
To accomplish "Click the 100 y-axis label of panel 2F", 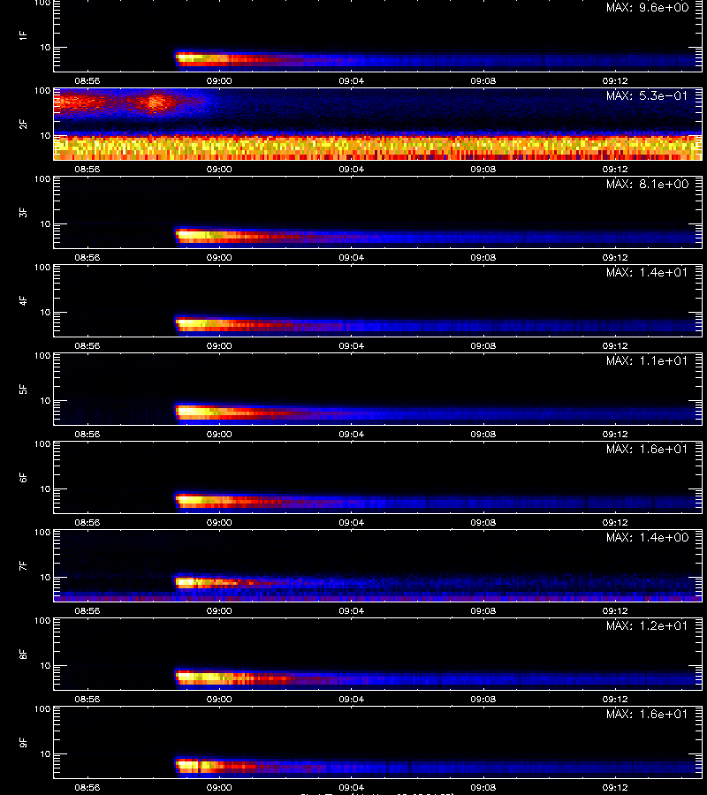I will (x=42, y=91).
